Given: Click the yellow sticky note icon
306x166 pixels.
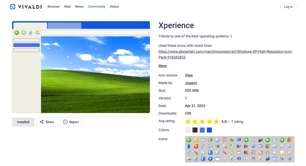Looking at the screenshot, I should [x=282, y=153].
